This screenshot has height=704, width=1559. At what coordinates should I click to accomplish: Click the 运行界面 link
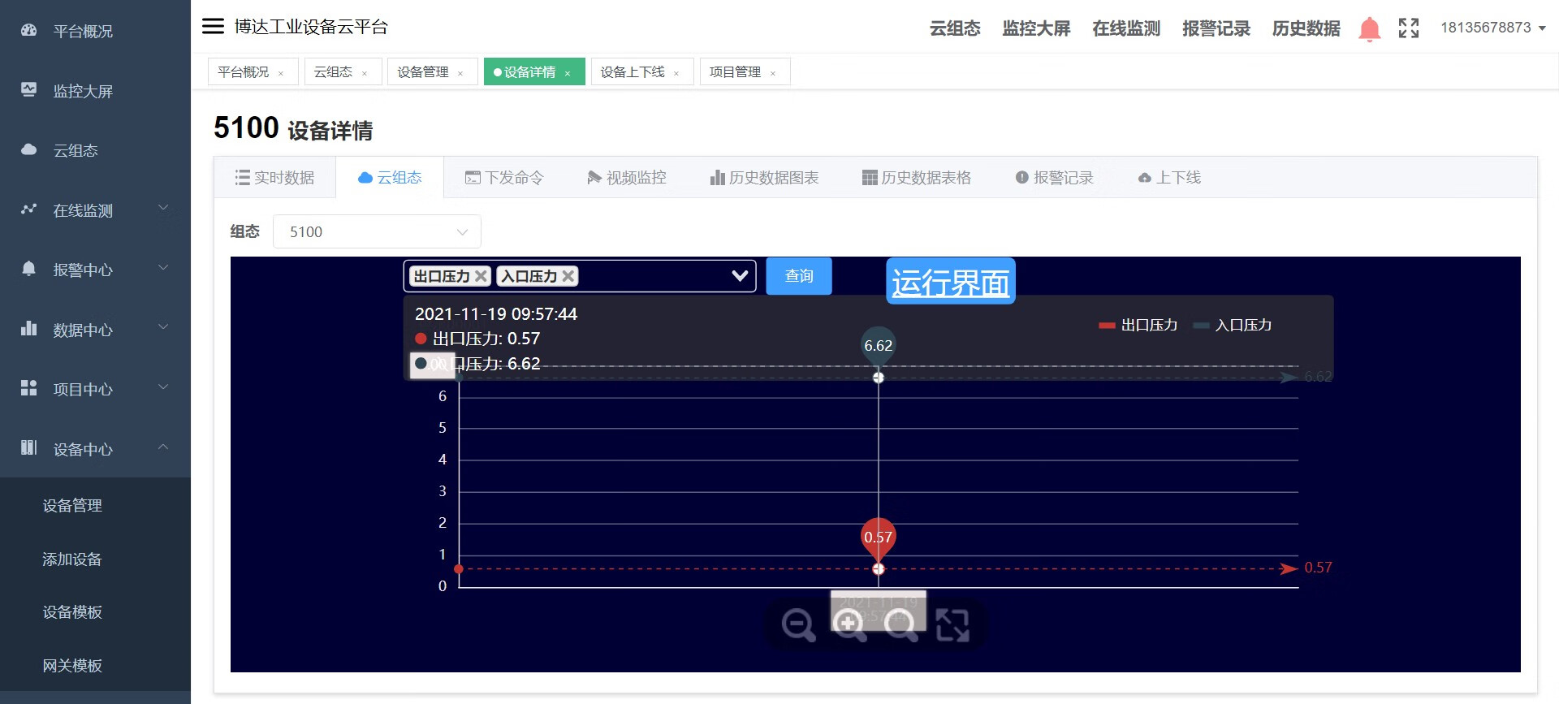[x=950, y=282]
